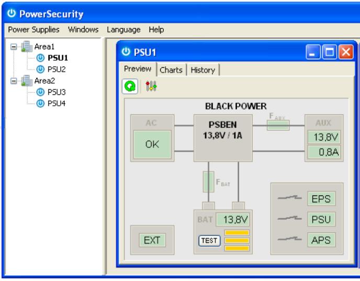Select Area1 label in the tree
The width and height of the screenshot is (360, 281).
44,47
